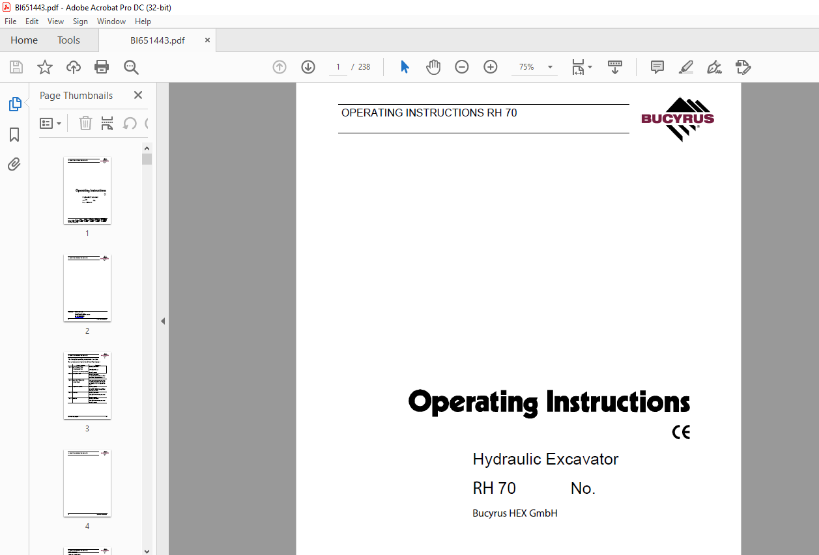
Task: Select page 1 thumbnail
Action: point(87,191)
